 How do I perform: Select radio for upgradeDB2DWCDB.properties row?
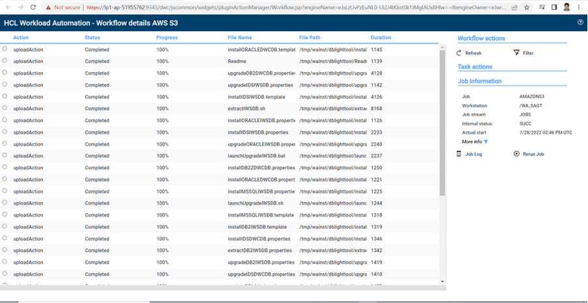[5, 72]
